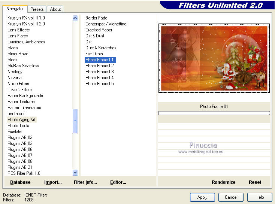Select the Mac's filter category
This screenshot has height=204, width=275.
pyautogui.click(x=13, y=48)
